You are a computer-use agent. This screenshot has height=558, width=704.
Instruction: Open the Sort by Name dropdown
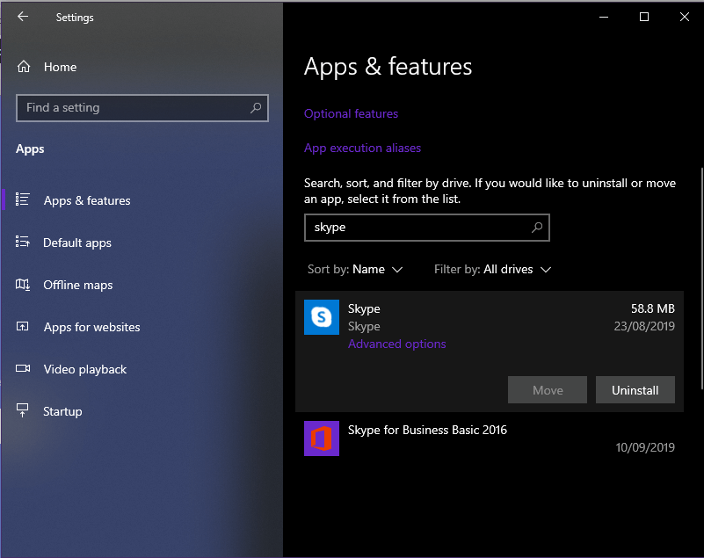[355, 270]
